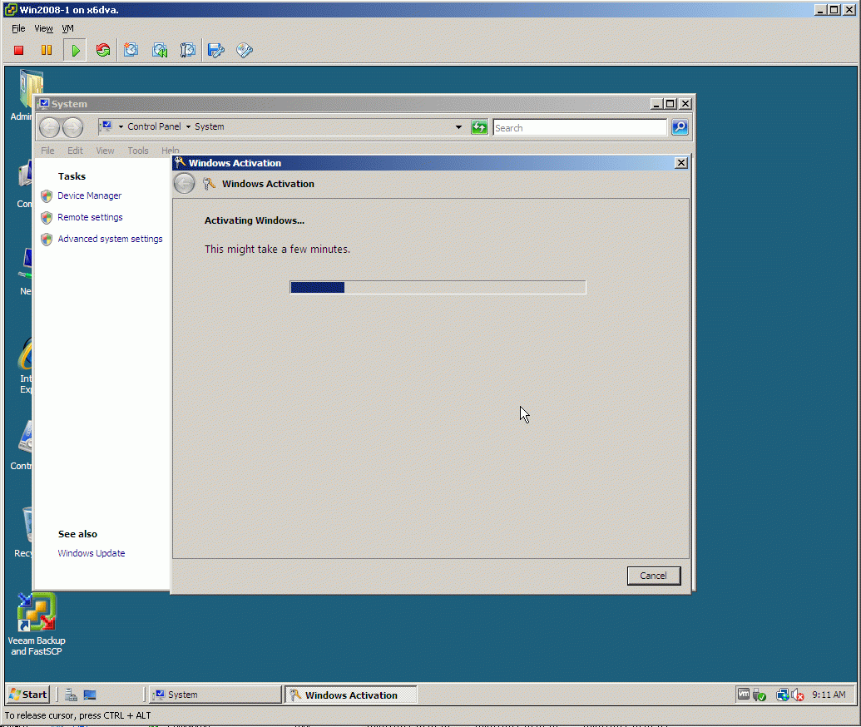Click the System window title icon
The width and height of the screenshot is (861, 727).
[x=44, y=104]
